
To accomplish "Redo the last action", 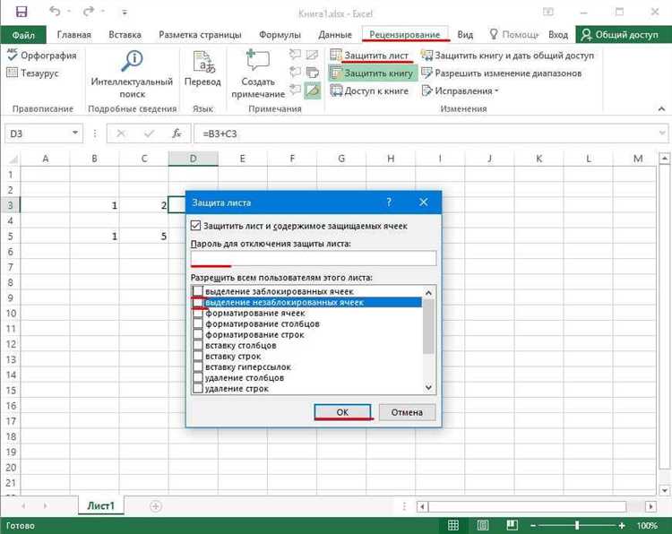I will pyautogui.click(x=89, y=12).
